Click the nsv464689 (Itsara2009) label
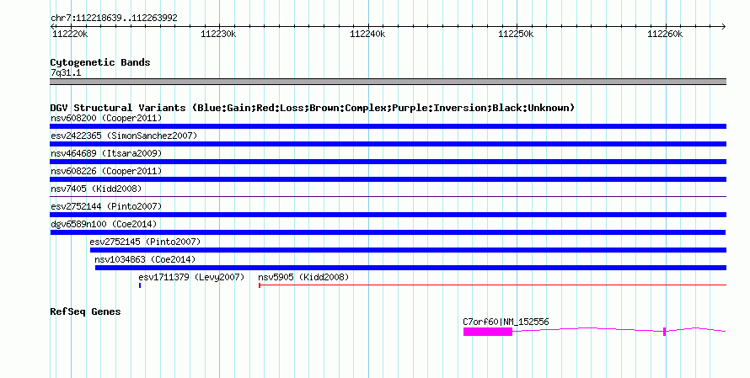This screenshot has height=378, width=750. coord(106,153)
